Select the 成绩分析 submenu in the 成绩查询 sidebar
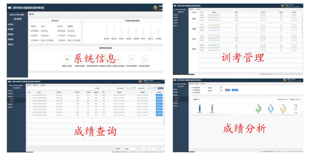 (11, 102)
